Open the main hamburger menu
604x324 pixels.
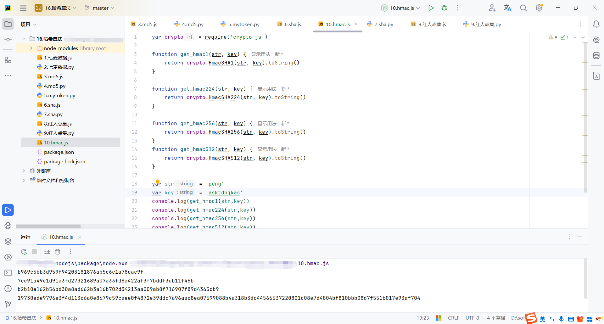tap(23, 8)
